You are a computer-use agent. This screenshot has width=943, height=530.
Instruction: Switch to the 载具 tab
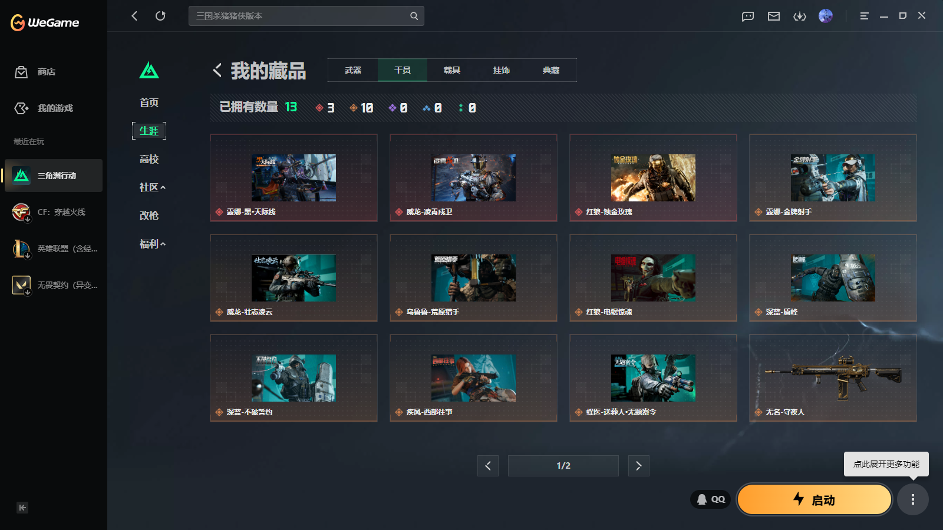pyautogui.click(x=452, y=70)
